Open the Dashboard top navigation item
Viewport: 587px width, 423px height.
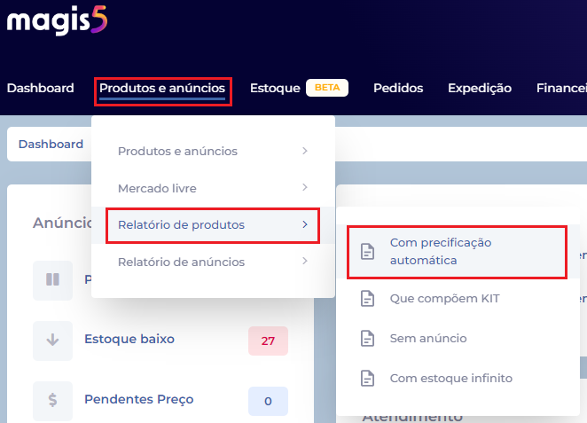click(x=41, y=88)
